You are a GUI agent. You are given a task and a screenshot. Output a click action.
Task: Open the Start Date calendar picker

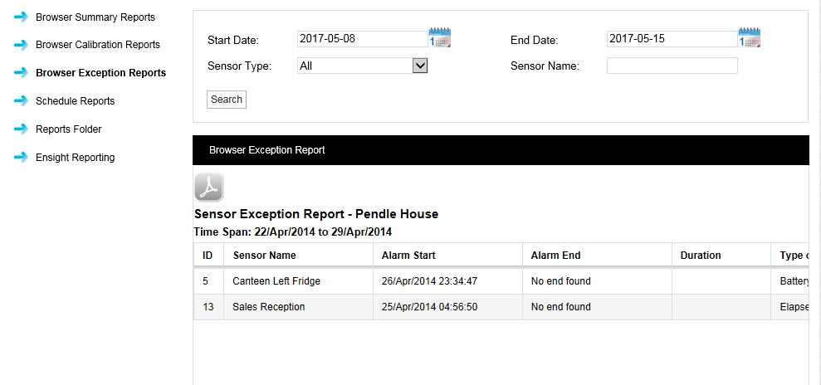pyautogui.click(x=439, y=38)
